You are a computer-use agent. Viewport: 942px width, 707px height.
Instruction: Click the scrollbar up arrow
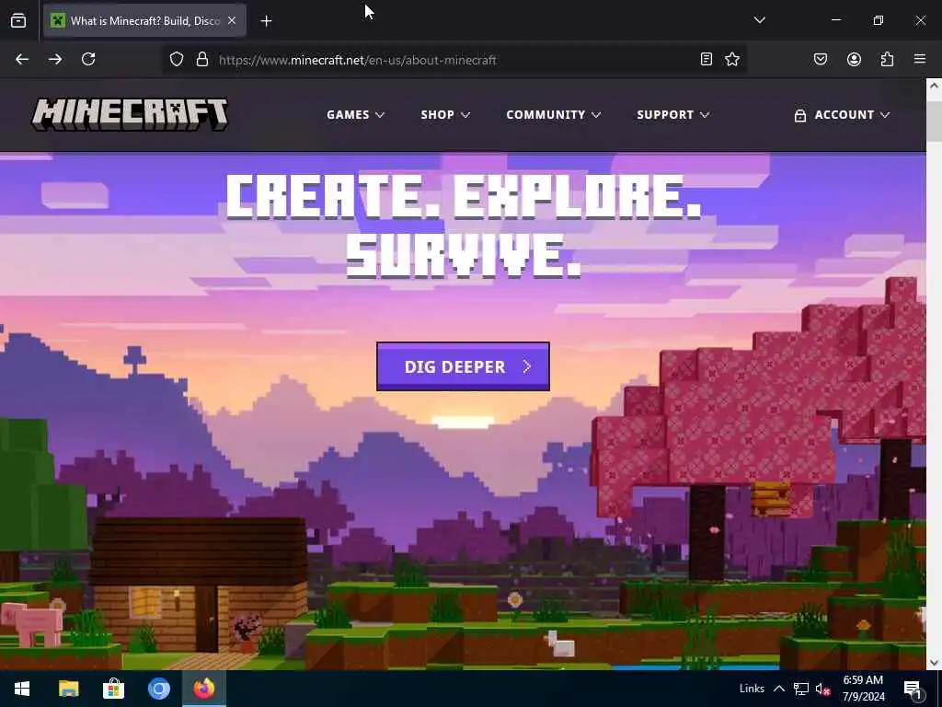click(x=934, y=86)
